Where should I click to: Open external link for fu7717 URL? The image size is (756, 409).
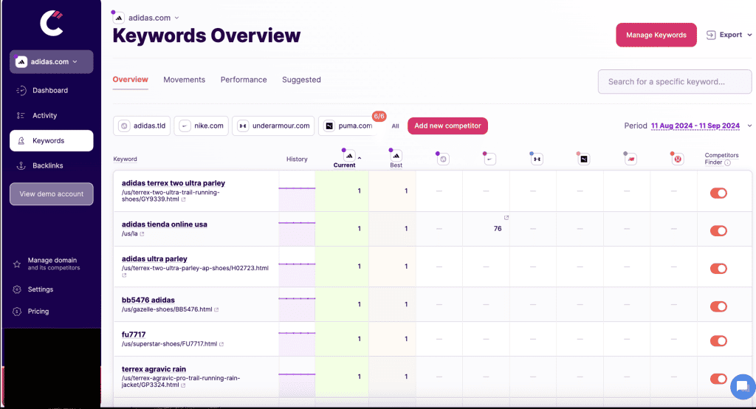coord(221,344)
